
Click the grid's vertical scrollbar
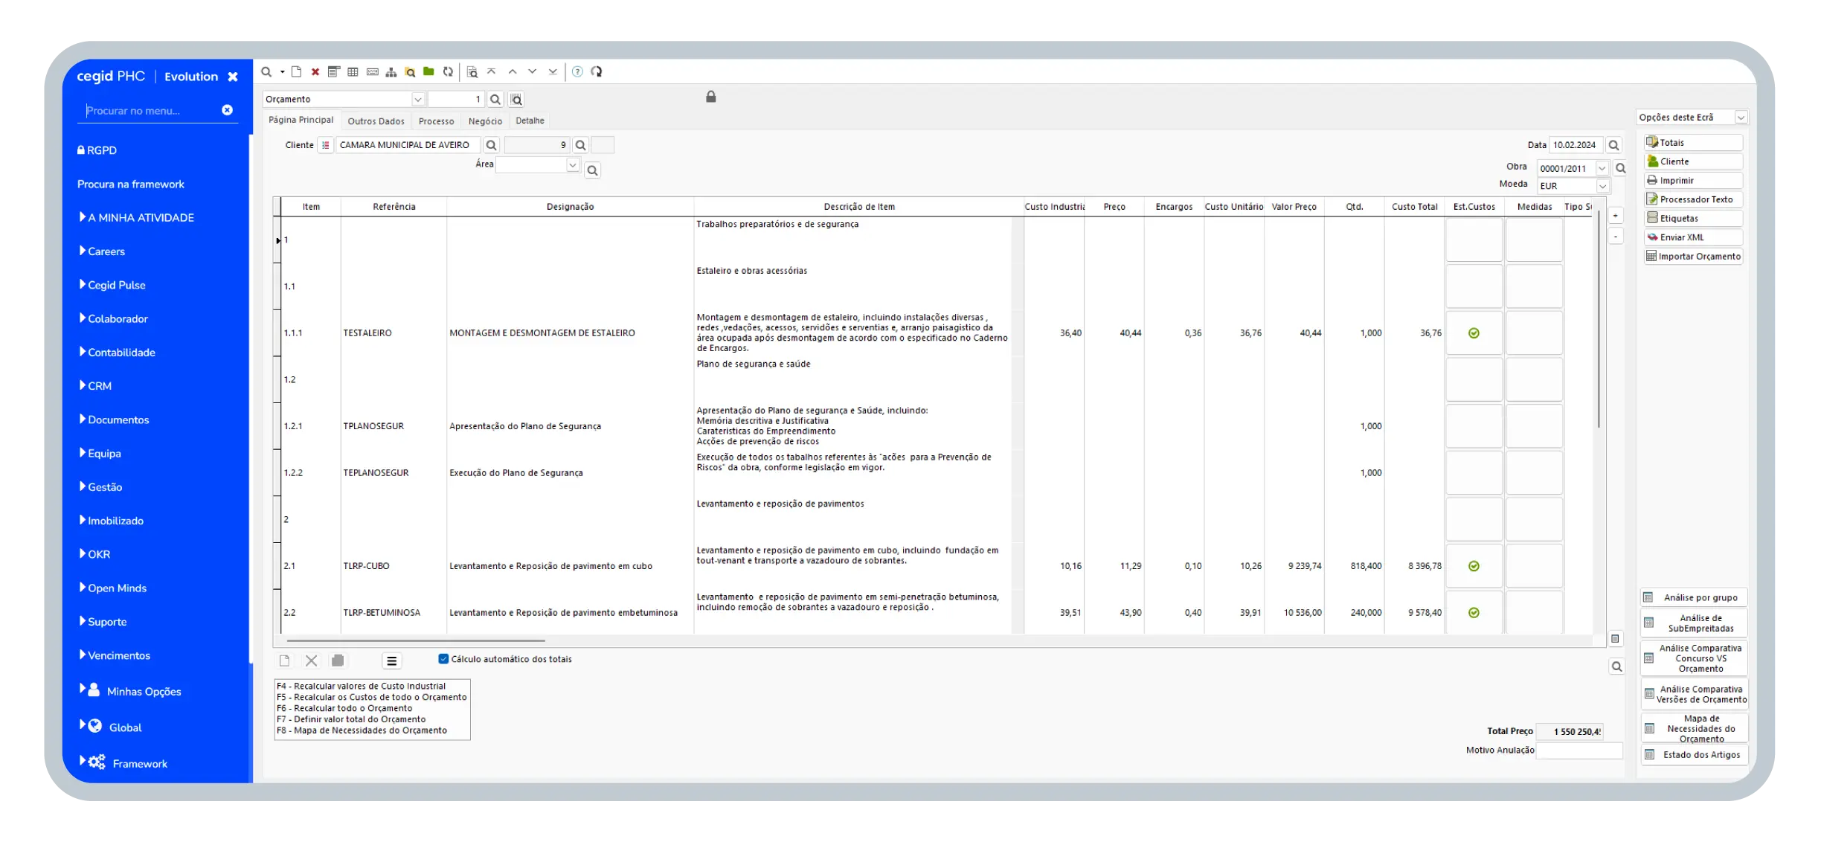(x=1598, y=320)
